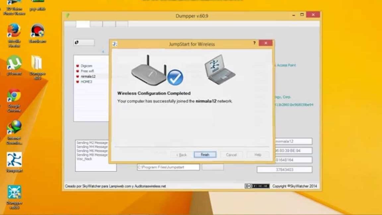Launch Jumpstart desktop shortcut
Image resolution: width=382 pixels, height=215 pixels.
[14, 160]
